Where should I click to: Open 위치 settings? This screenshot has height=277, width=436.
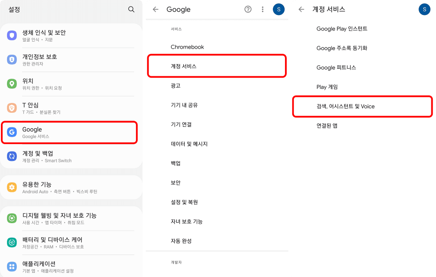coord(71,84)
